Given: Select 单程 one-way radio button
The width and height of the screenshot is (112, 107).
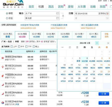Looking at the screenshot, I should 7,13.
